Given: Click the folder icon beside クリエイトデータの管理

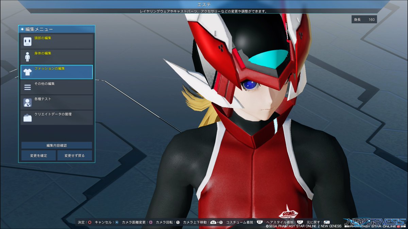Looking at the screenshot, I should pos(28,118).
